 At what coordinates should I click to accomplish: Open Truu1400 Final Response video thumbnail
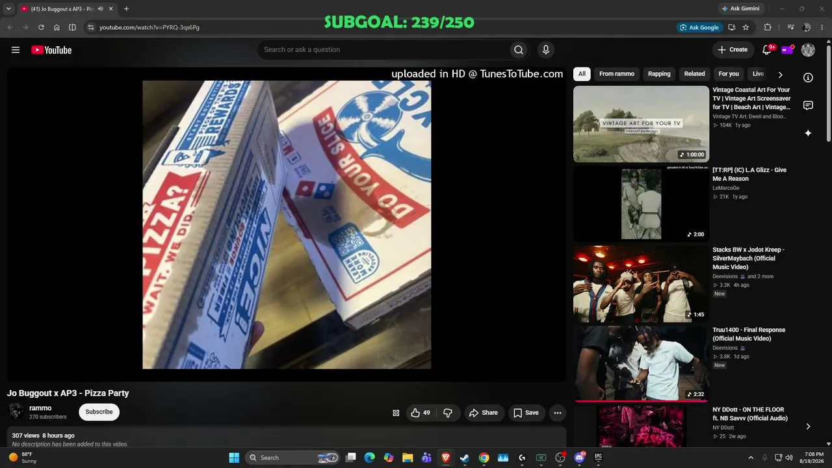tap(641, 364)
